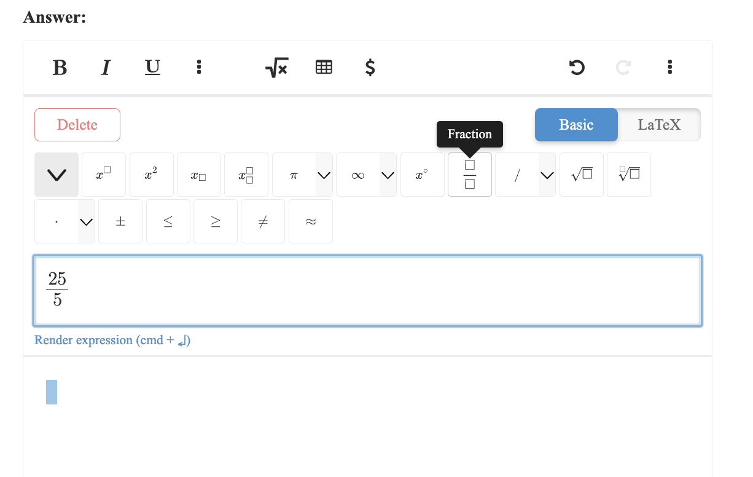753x477 pixels.
Task: Select the Basic input mode tab
Action: (575, 125)
